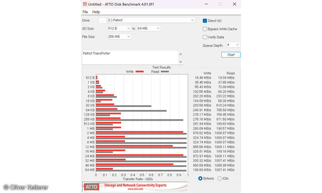Click description box scroll down arrow
Screen dimensions: 322x193
click(181, 62)
